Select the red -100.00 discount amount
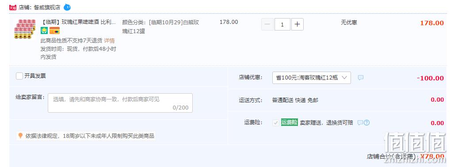The height and width of the screenshot is (167, 450). coord(430,78)
